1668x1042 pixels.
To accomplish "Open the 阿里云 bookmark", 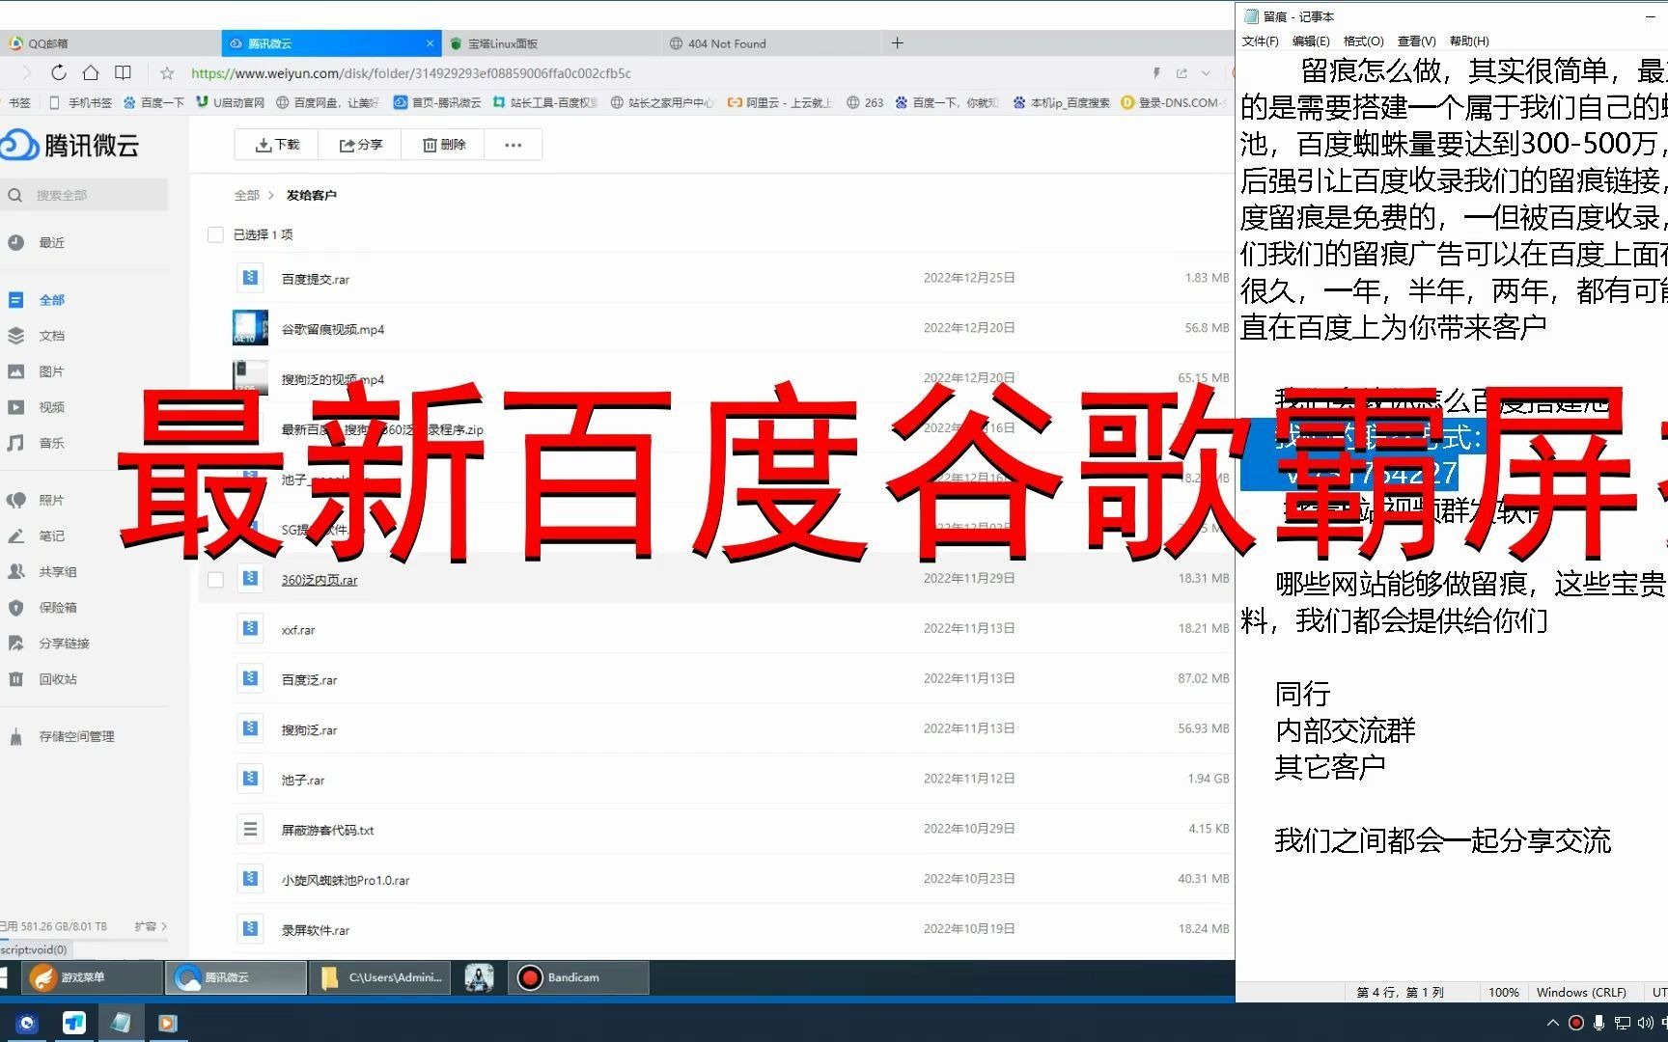I will point(780,102).
